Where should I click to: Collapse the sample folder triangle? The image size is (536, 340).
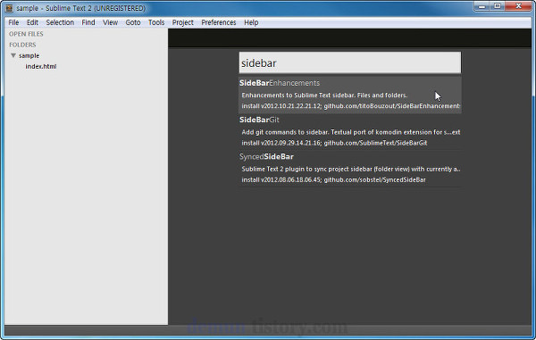(x=13, y=55)
